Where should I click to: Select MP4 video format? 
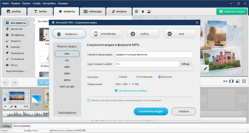(67, 54)
